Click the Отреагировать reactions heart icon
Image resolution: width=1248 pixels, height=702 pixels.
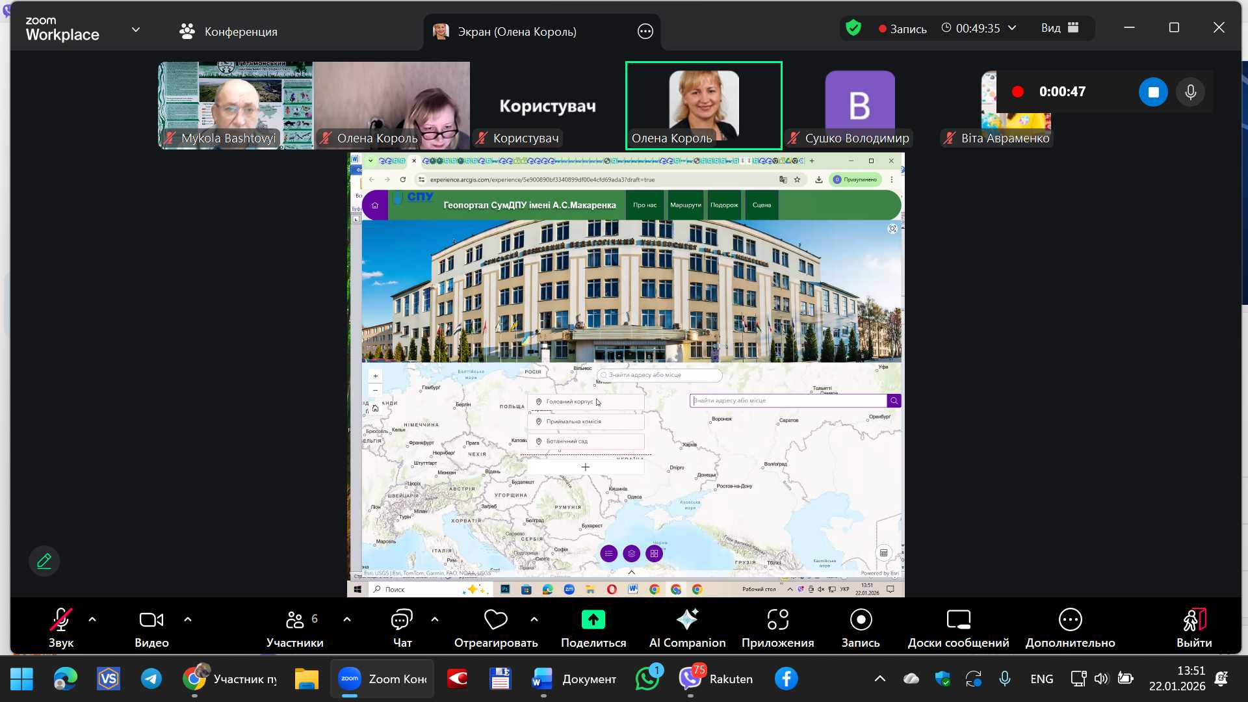(496, 621)
